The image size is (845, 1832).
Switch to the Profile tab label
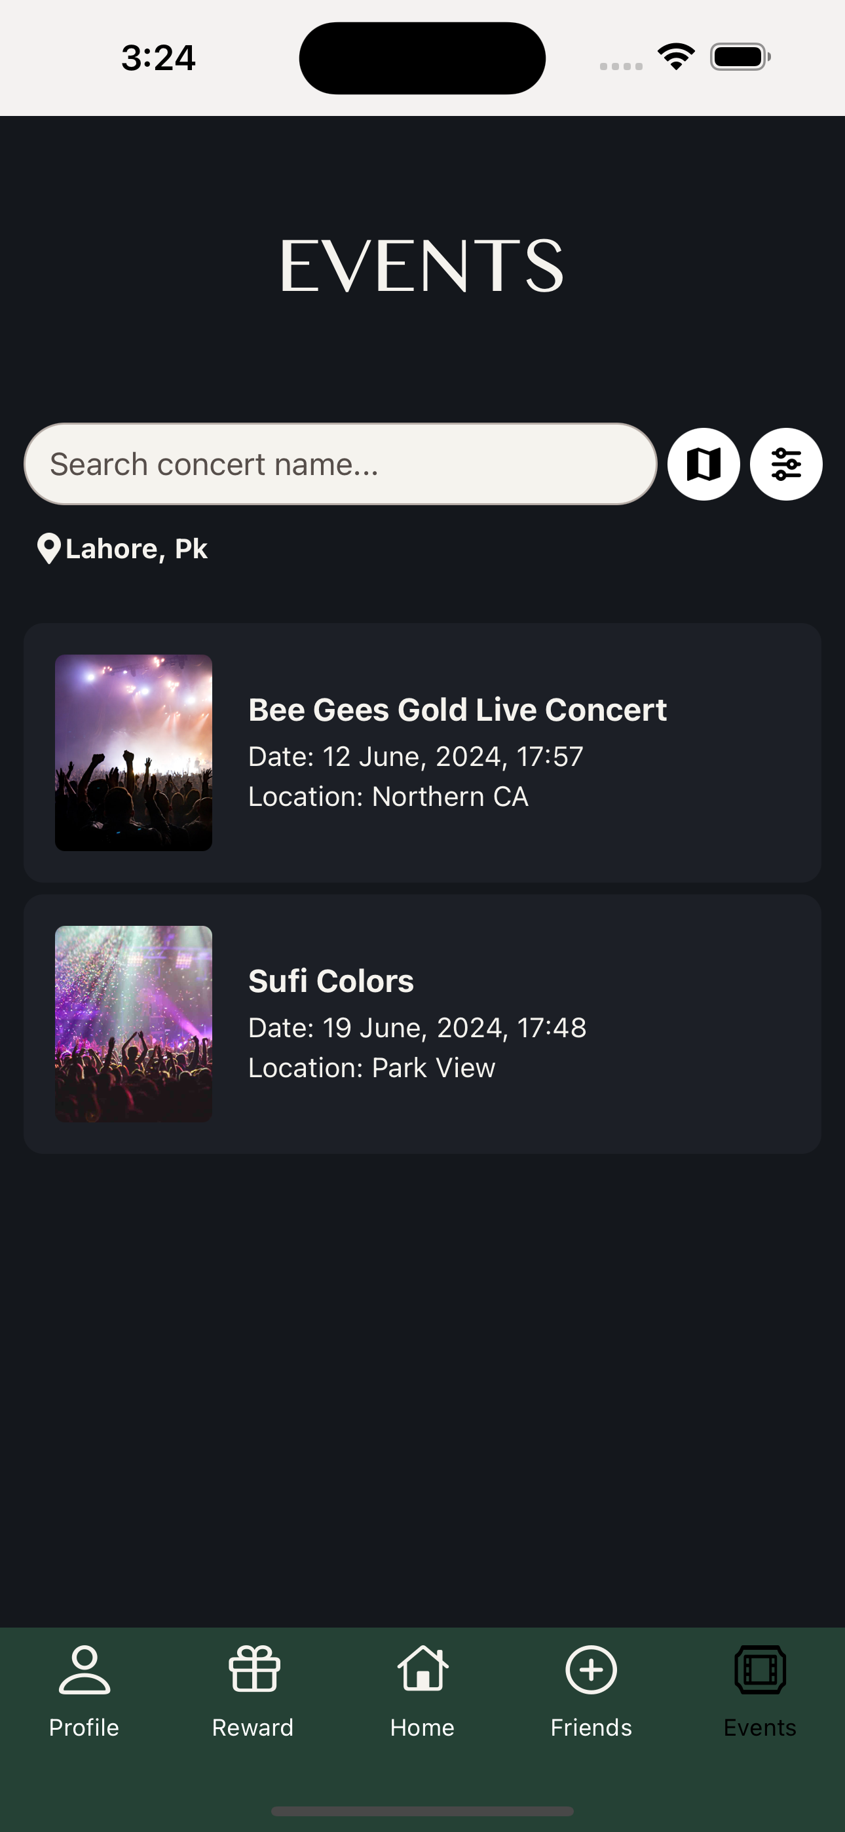point(84,1727)
